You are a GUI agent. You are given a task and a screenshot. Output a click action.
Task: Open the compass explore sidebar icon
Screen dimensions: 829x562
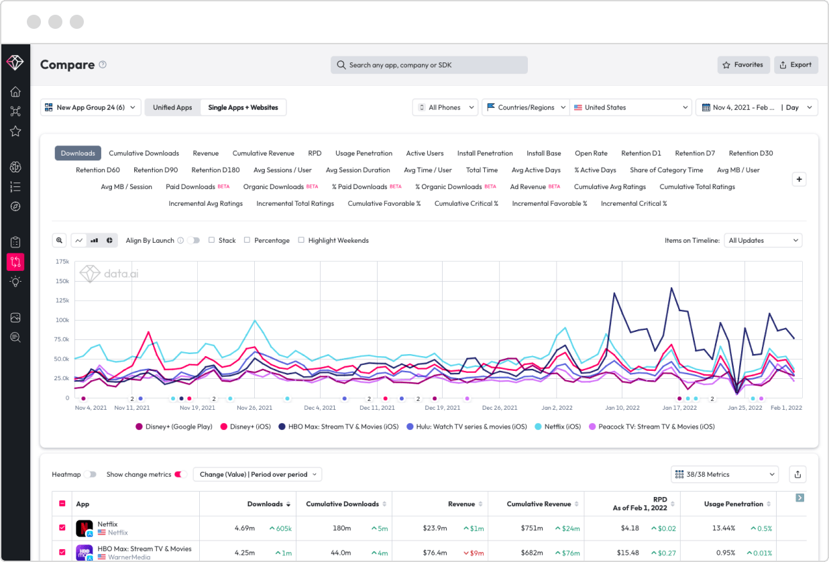coord(15,207)
